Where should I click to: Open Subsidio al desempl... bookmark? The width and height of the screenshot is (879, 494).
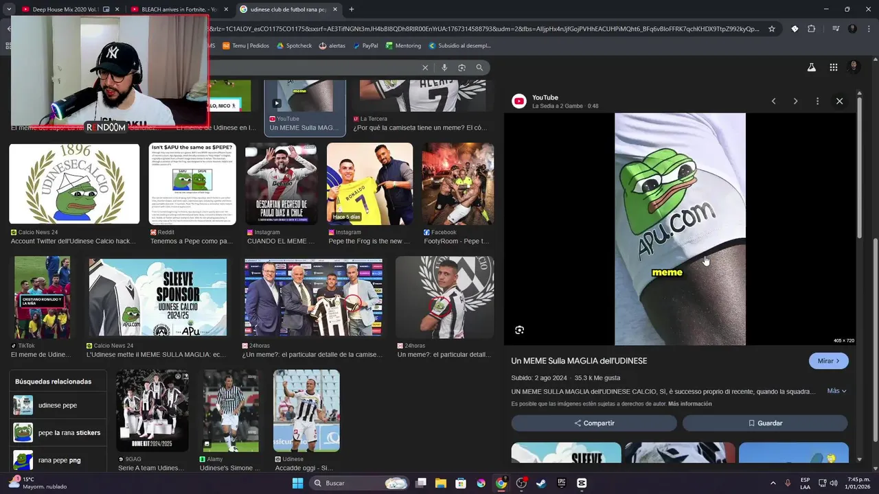(459, 46)
